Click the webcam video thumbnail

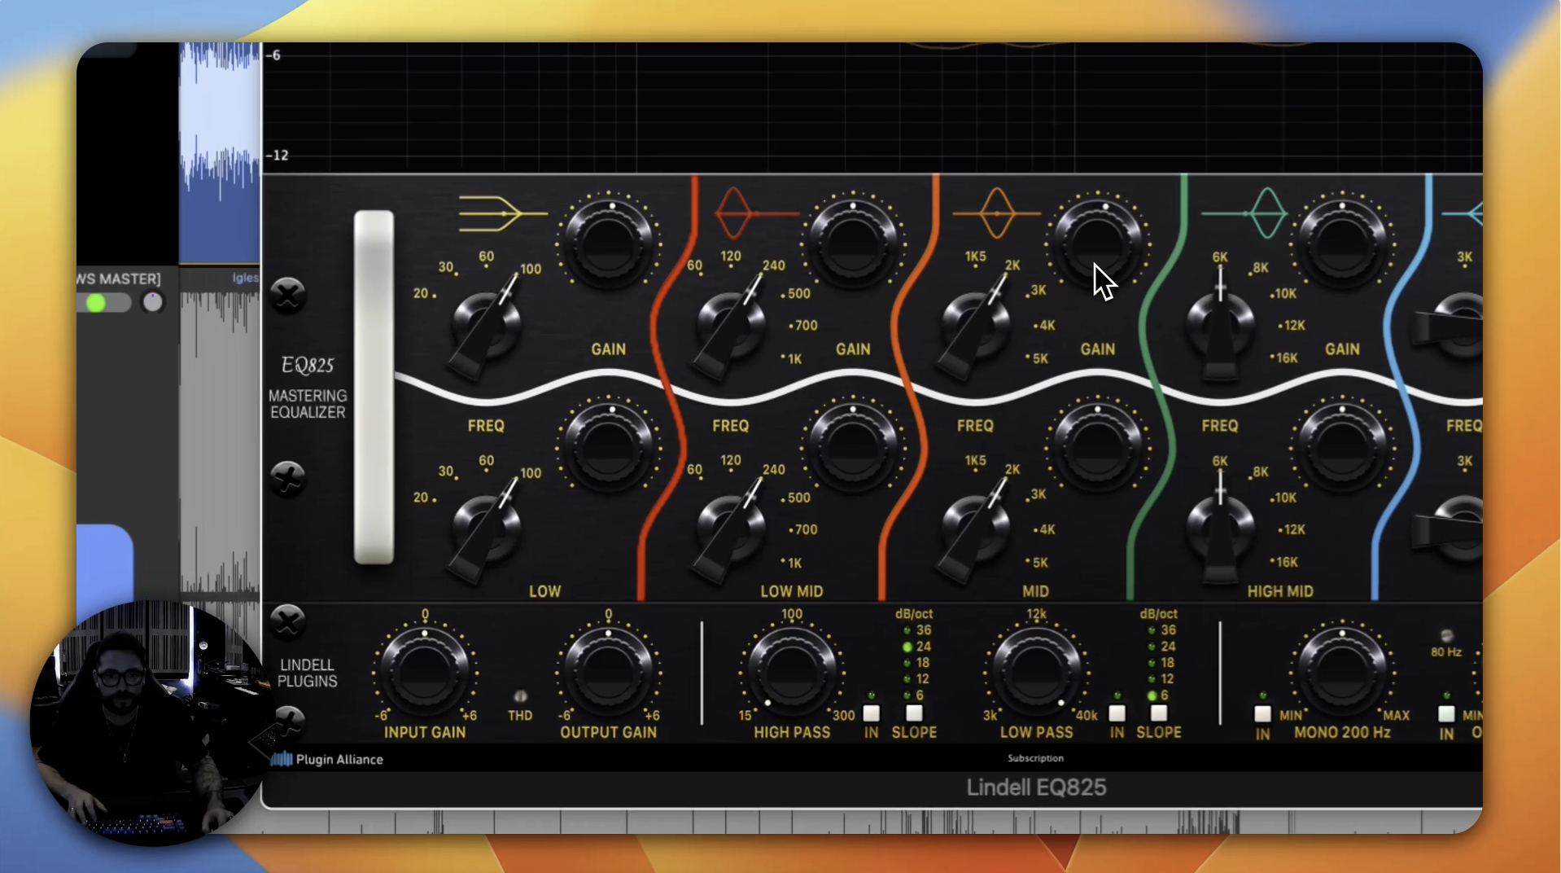[151, 723]
